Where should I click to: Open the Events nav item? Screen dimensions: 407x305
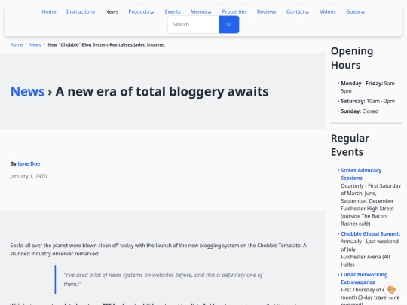(x=173, y=11)
